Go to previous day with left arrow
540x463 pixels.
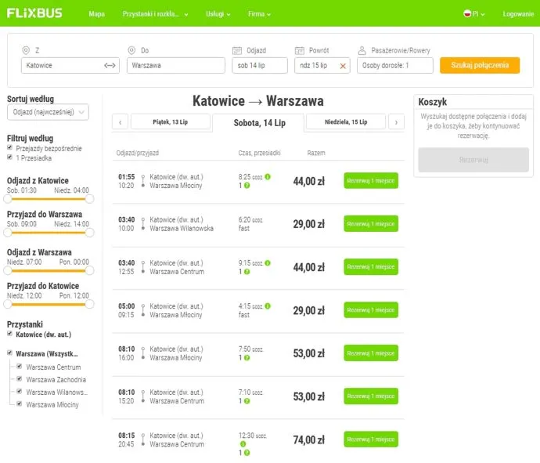pyautogui.click(x=120, y=121)
